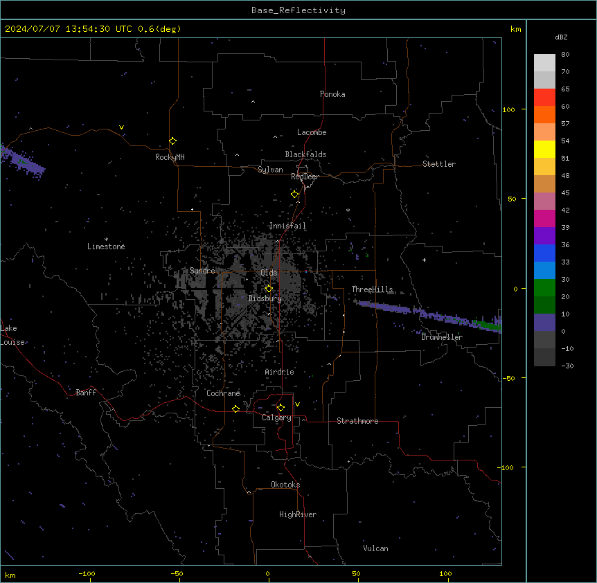
Task: Select white caret marker southwest of Okotoks label
Action: [x=249, y=492]
